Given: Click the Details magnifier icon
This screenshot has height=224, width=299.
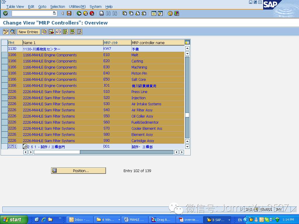Looking at the screenshot, I should pyautogui.click(x=13, y=32).
